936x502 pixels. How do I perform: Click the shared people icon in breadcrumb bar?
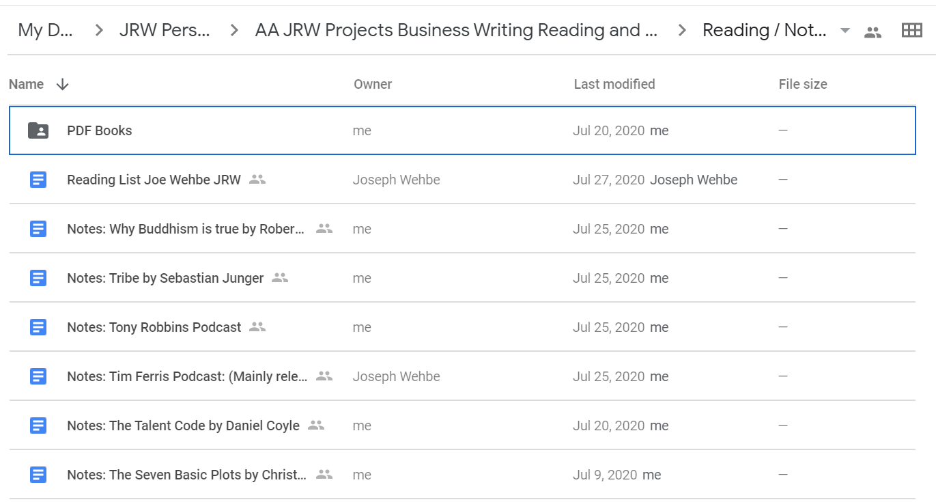click(873, 31)
